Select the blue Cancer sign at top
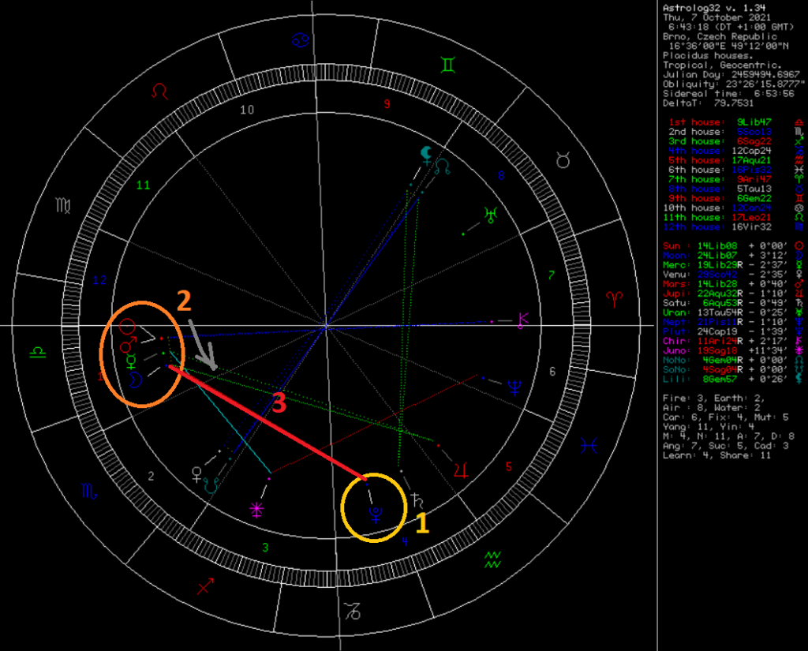Image resolution: width=808 pixels, height=651 pixels. [x=300, y=39]
